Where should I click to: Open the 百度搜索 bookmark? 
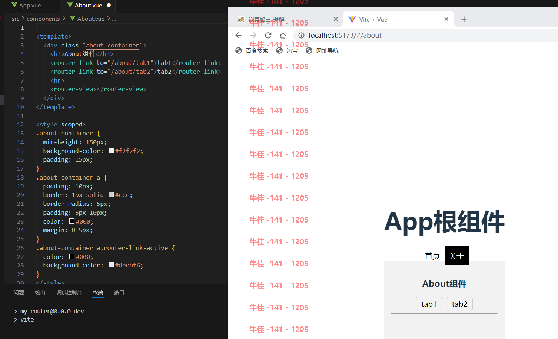(252, 50)
